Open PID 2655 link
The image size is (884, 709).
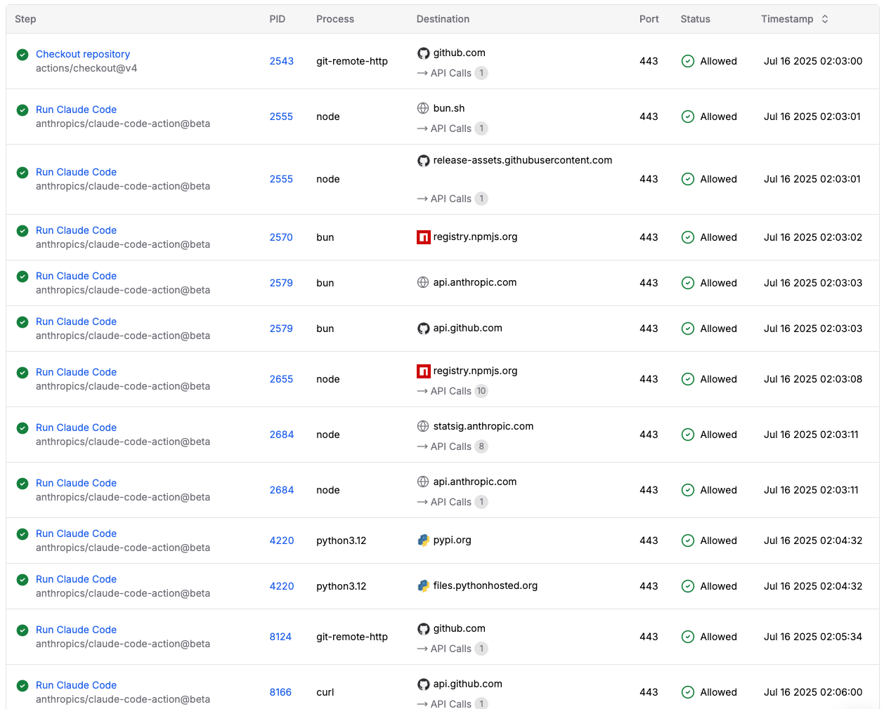281,379
